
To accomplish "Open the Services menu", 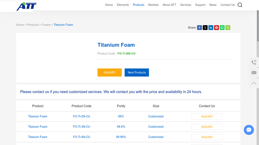I will (x=186, y=5).
